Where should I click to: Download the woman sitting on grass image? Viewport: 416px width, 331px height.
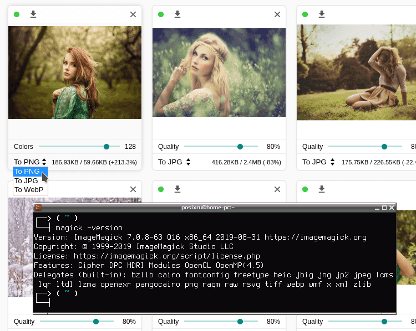click(322, 14)
